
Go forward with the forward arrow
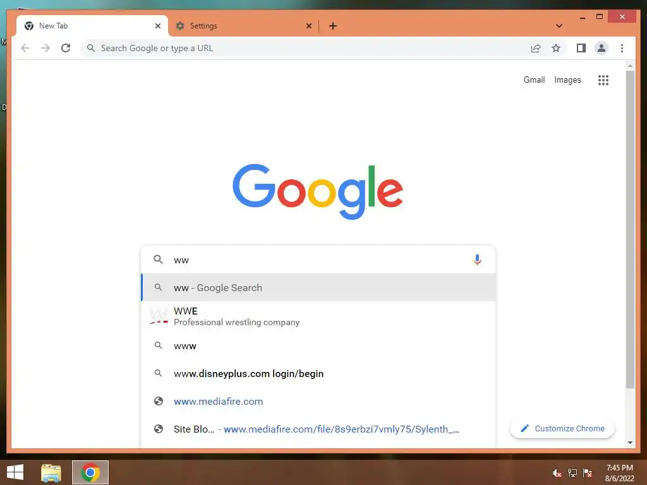coord(45,48)
